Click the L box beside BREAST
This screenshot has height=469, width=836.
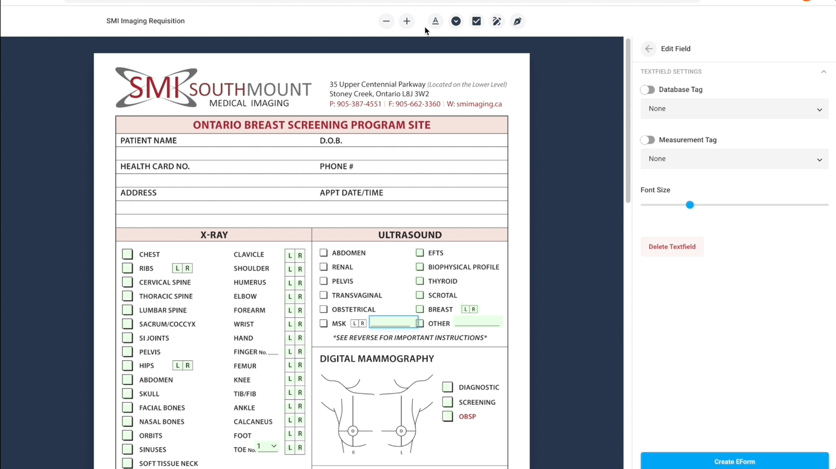coord(466,309)
